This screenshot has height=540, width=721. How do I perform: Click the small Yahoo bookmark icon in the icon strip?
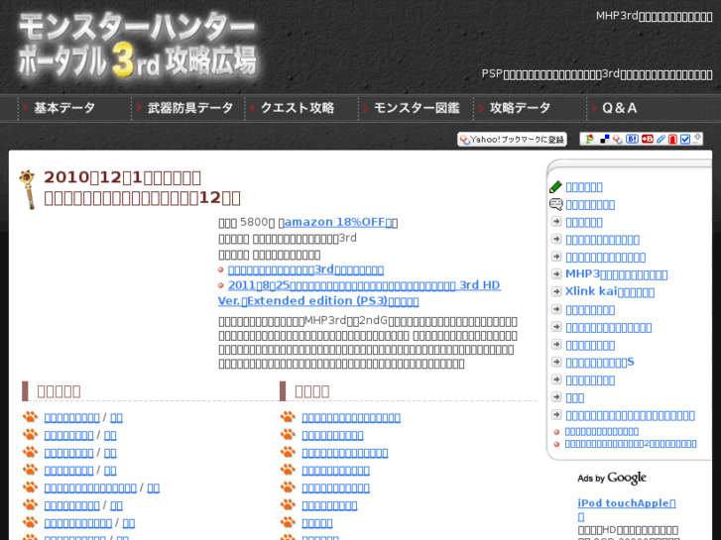(x=618, y=139)
